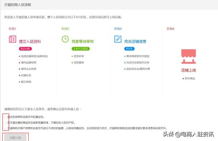Click the 阶段2 label

65,29
